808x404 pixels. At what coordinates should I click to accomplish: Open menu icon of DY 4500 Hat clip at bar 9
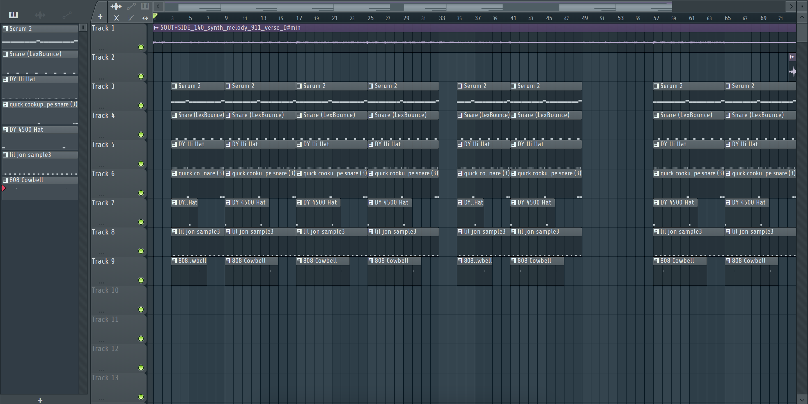228,203
